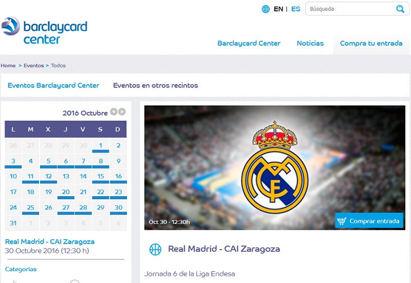Select October 16 in calendar

pos(118,177)
